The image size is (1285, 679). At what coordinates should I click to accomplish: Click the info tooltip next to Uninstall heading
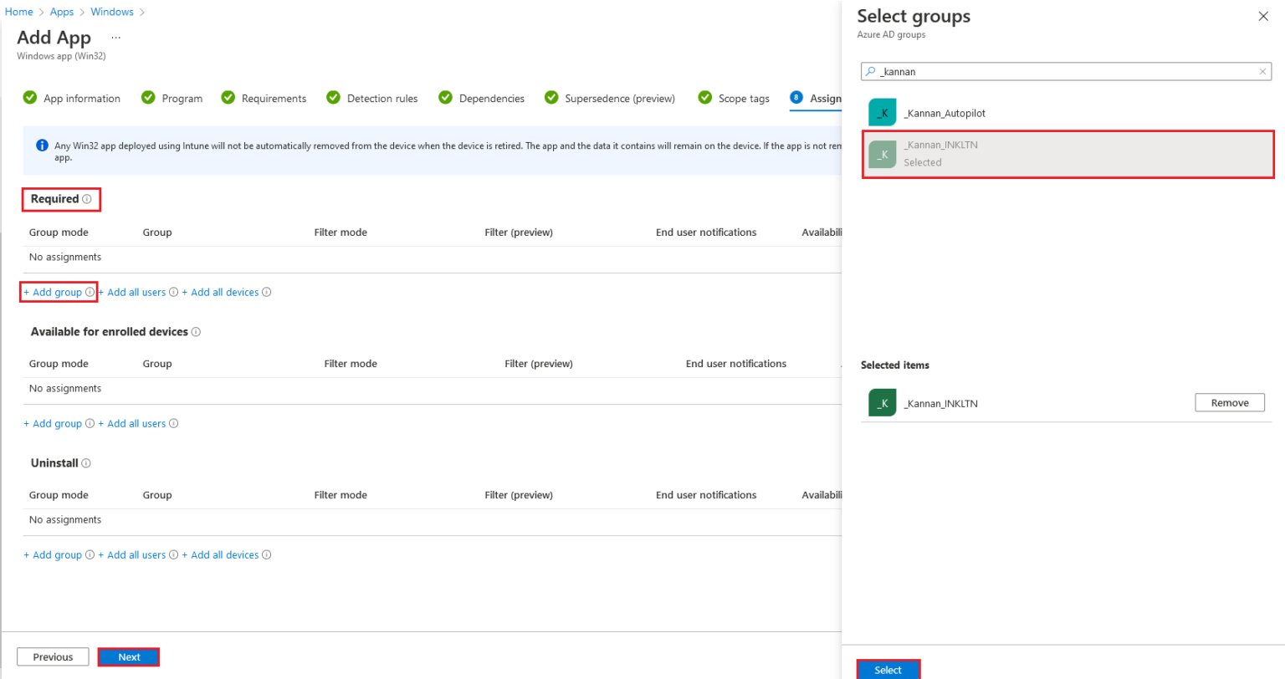click(x=85, y=462)
